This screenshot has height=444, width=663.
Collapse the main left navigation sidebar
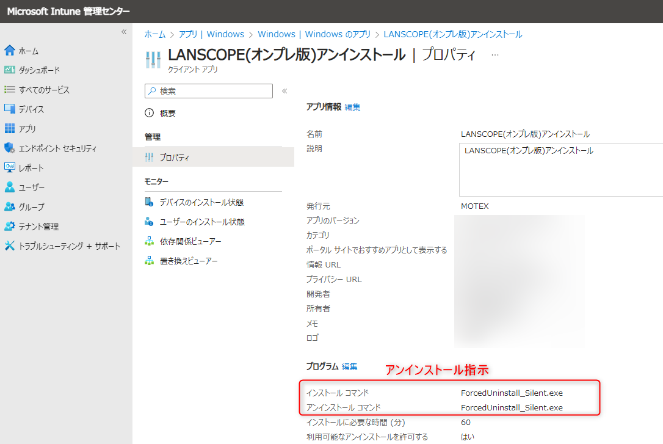124,32
